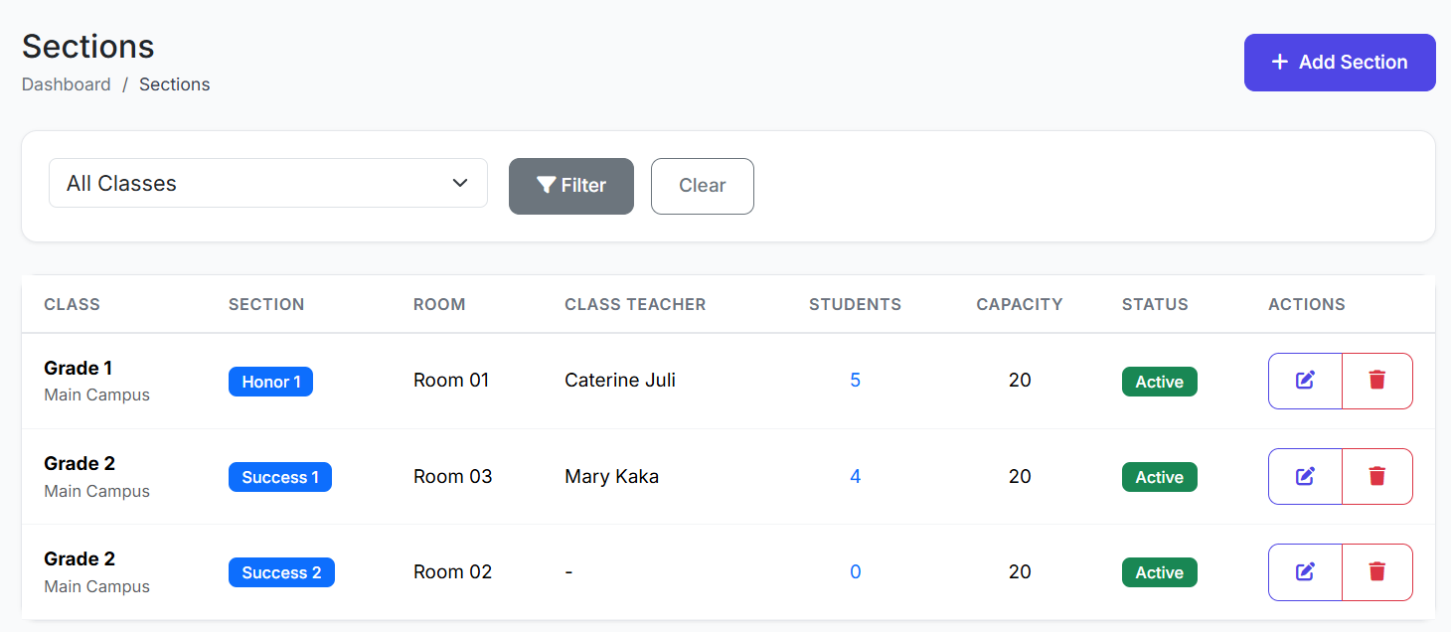Click Active status badge for Grade 1

(1159, 382)
